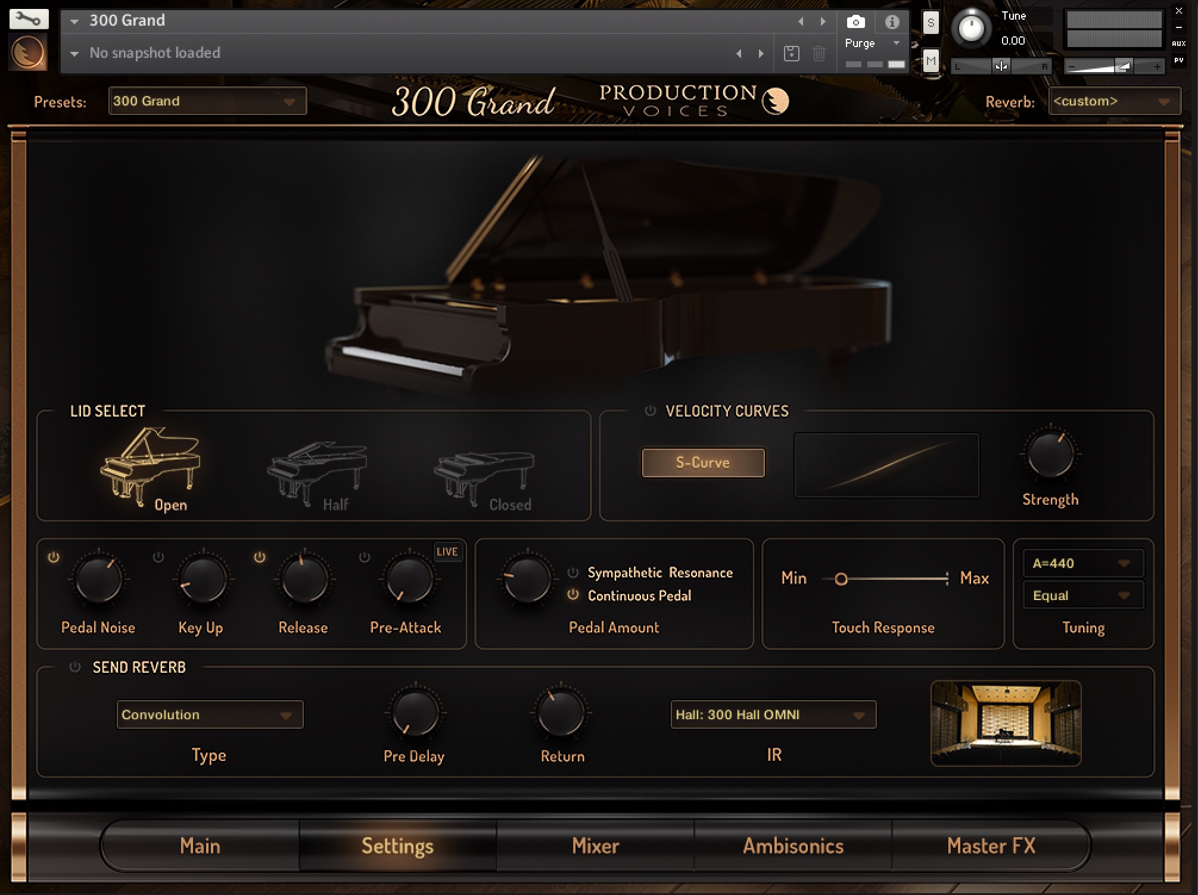Delete the snapshot with the trash icon
This screenshot has height=895, width=1198.
(819, 54)
